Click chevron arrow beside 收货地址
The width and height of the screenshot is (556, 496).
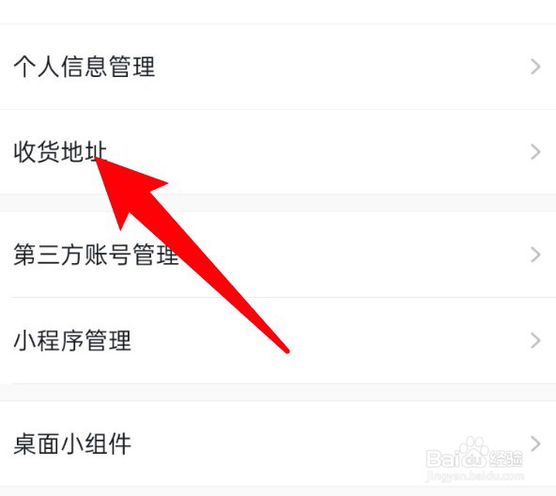[x=535, y=152]
